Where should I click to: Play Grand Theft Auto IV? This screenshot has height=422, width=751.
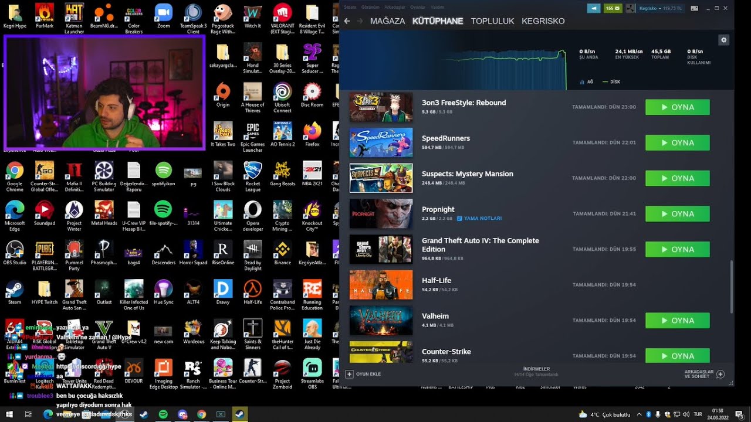tap(677, 249)
